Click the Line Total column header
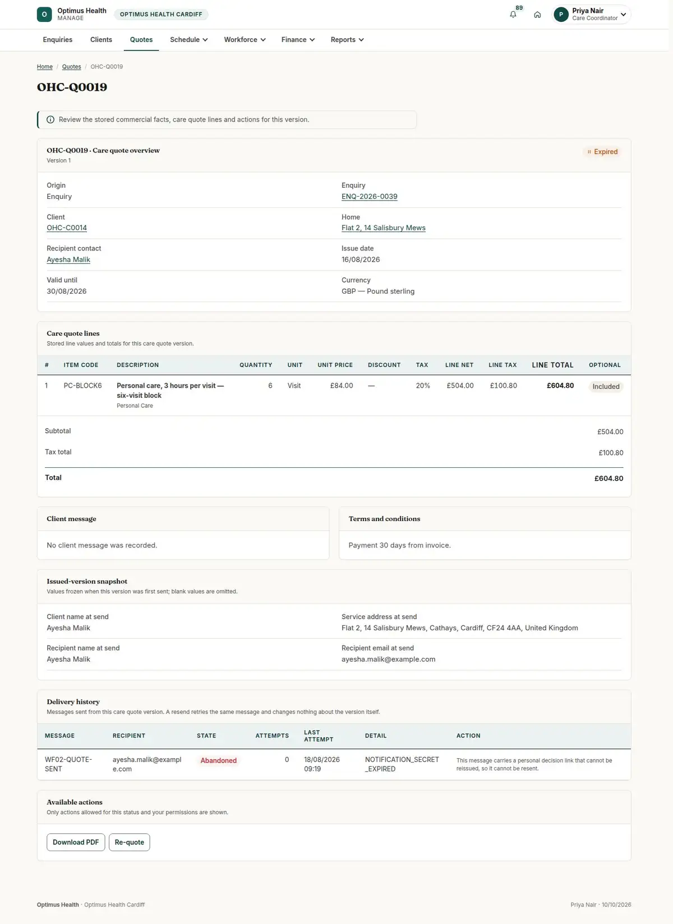 point(553,365)
